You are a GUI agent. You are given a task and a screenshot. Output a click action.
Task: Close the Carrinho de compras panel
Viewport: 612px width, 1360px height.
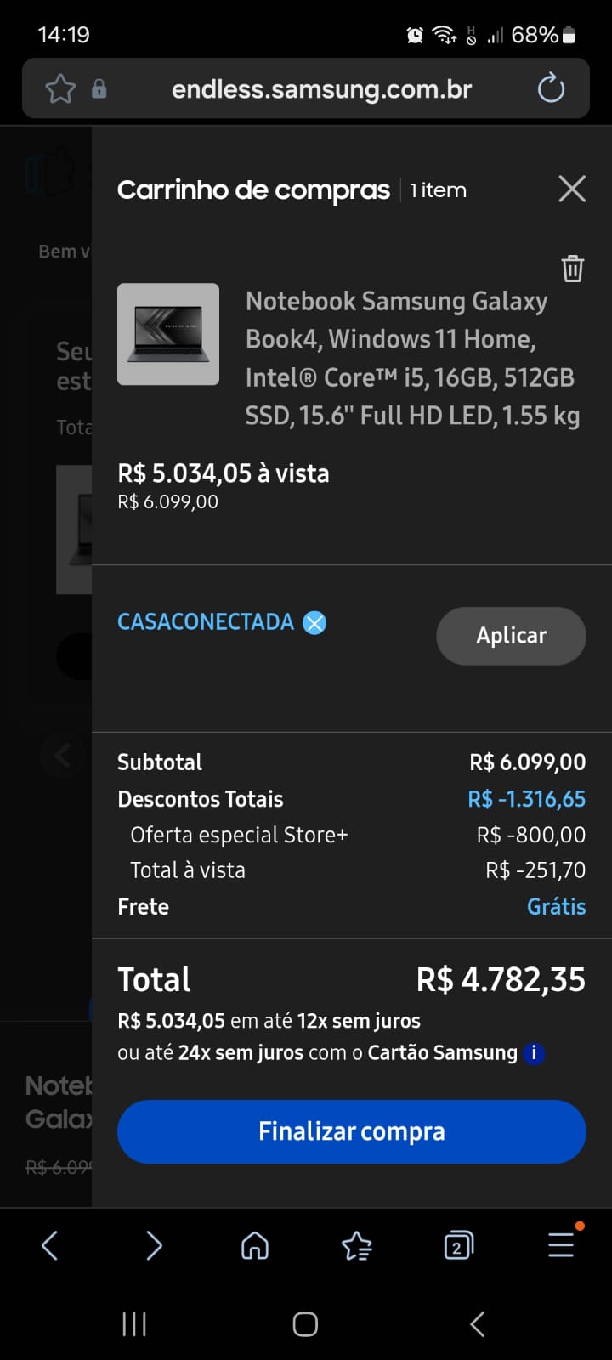[572, 189]
